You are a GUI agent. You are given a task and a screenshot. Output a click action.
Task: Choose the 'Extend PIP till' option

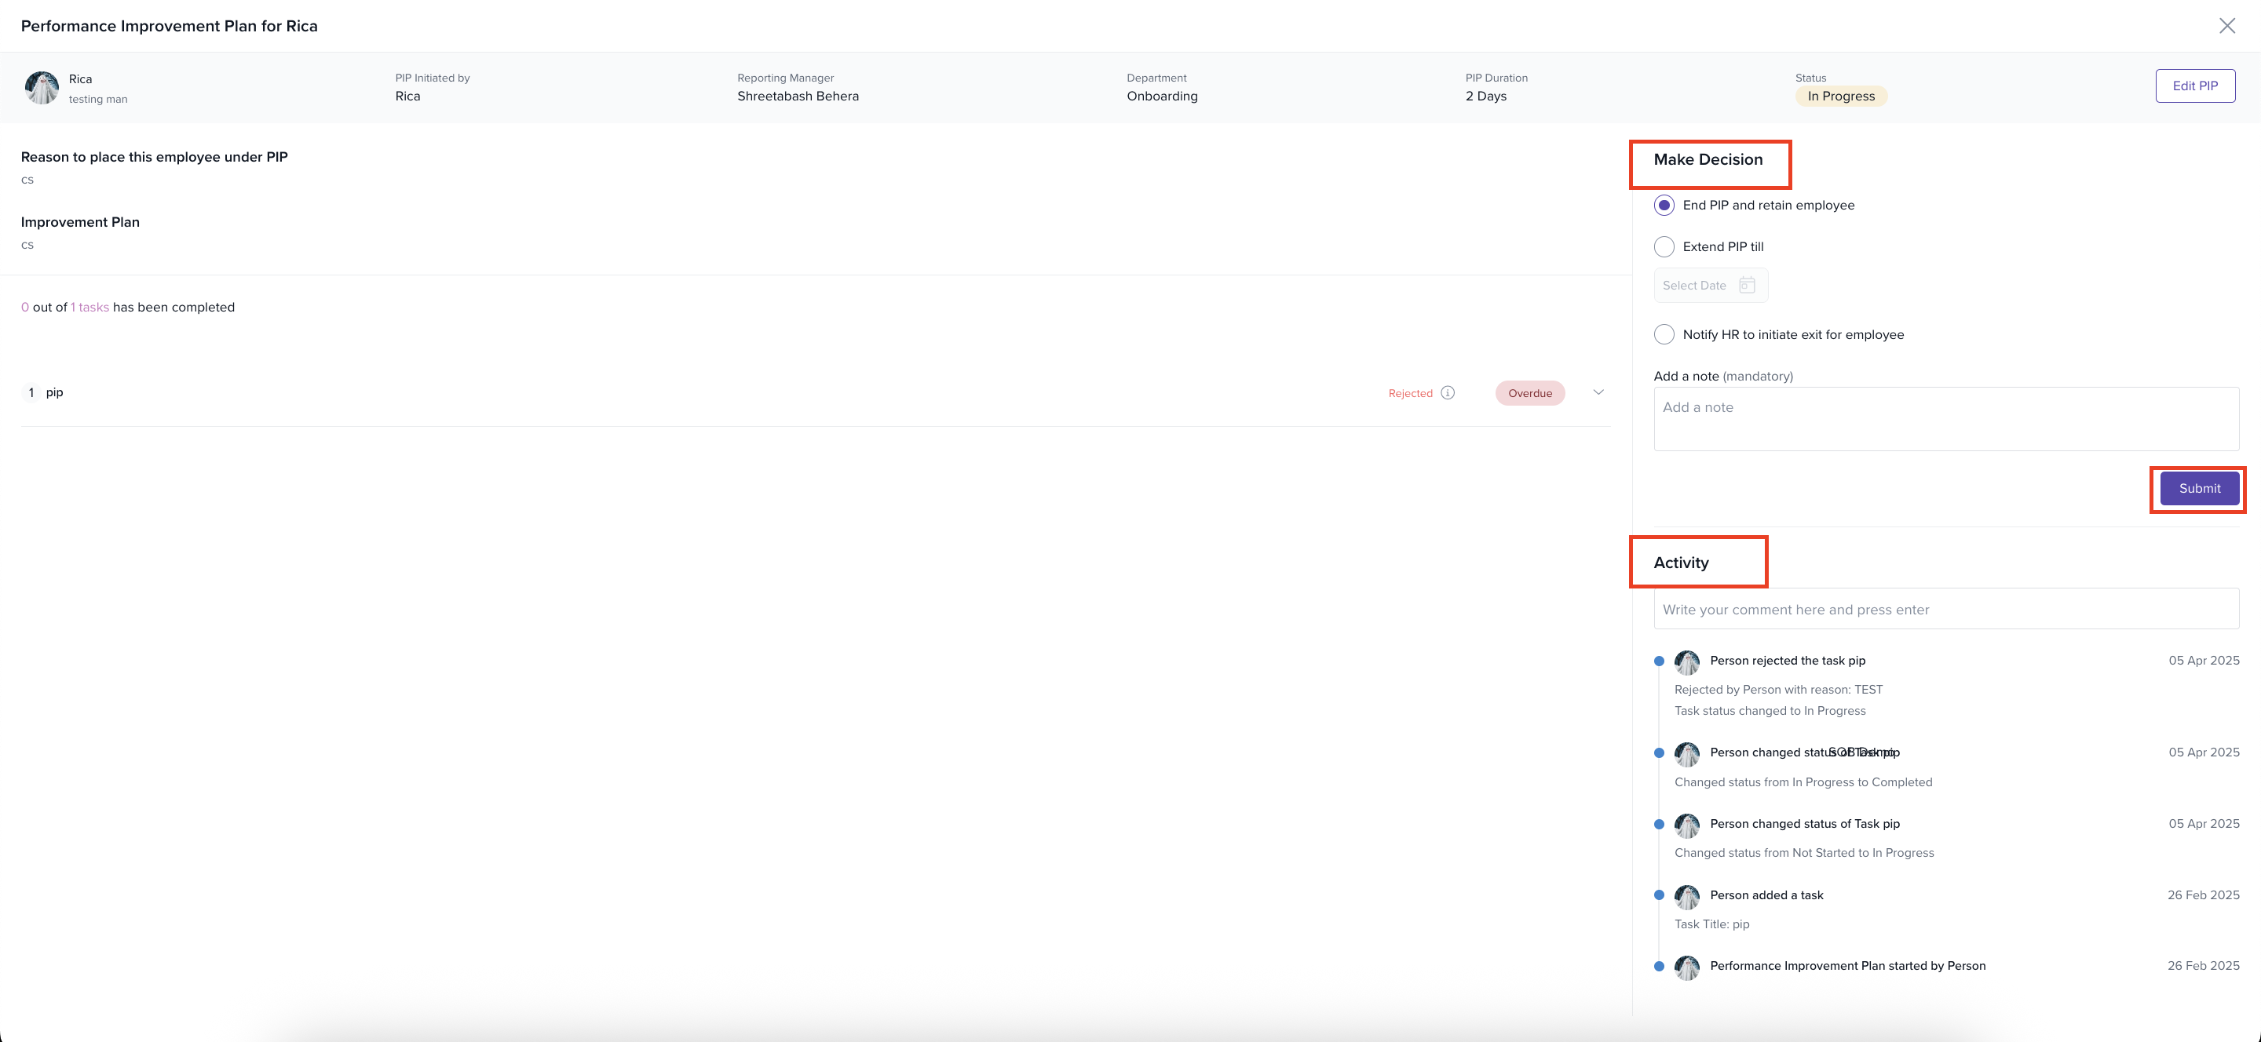click(1664, 246)
